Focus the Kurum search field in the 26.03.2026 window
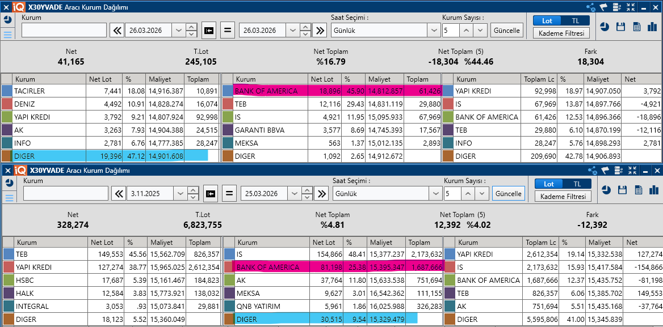663x327 pixels. (x=64, y=31)
